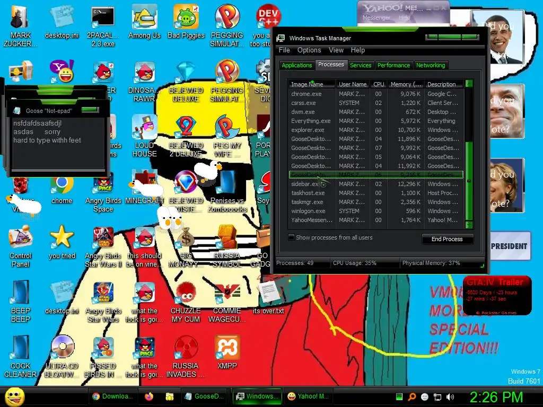Open the 2PACAL 2.3.exe icon
The width and height of the screenshot is (543, 407).
tap(103, 25)
